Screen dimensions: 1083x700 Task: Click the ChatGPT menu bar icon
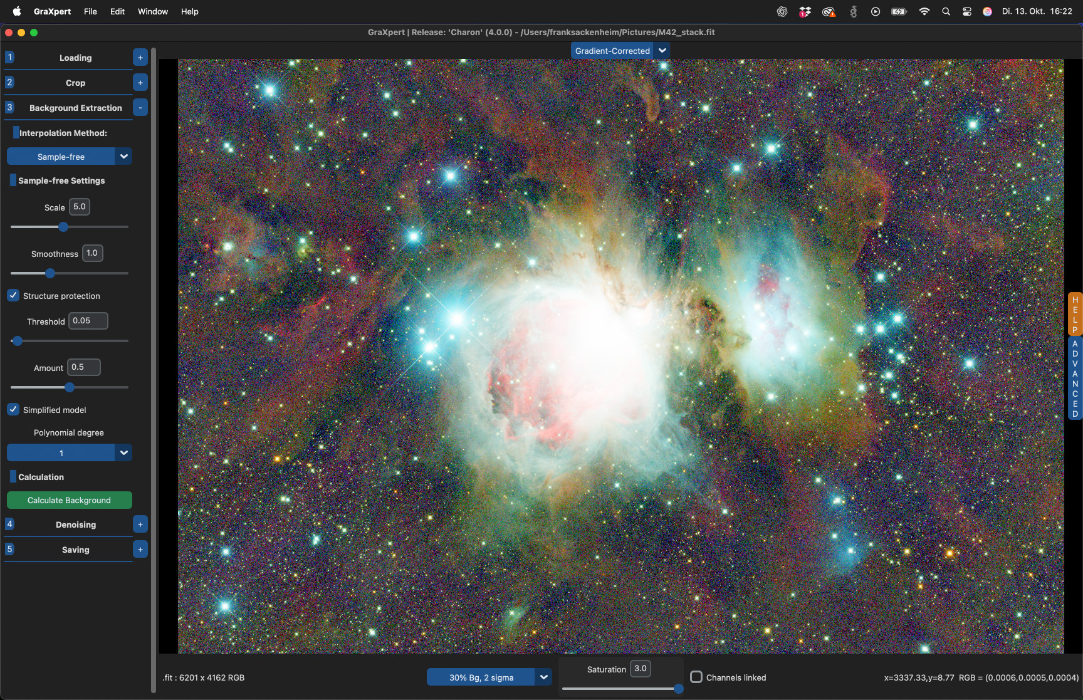782,11
